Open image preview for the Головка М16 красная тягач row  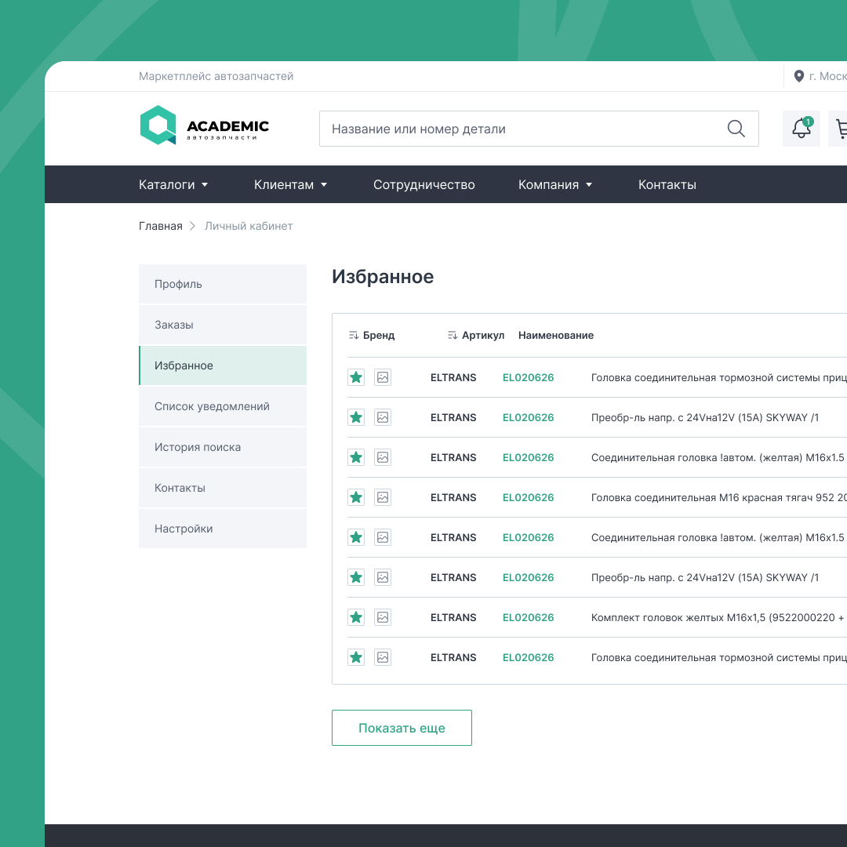tap(383, 497)
